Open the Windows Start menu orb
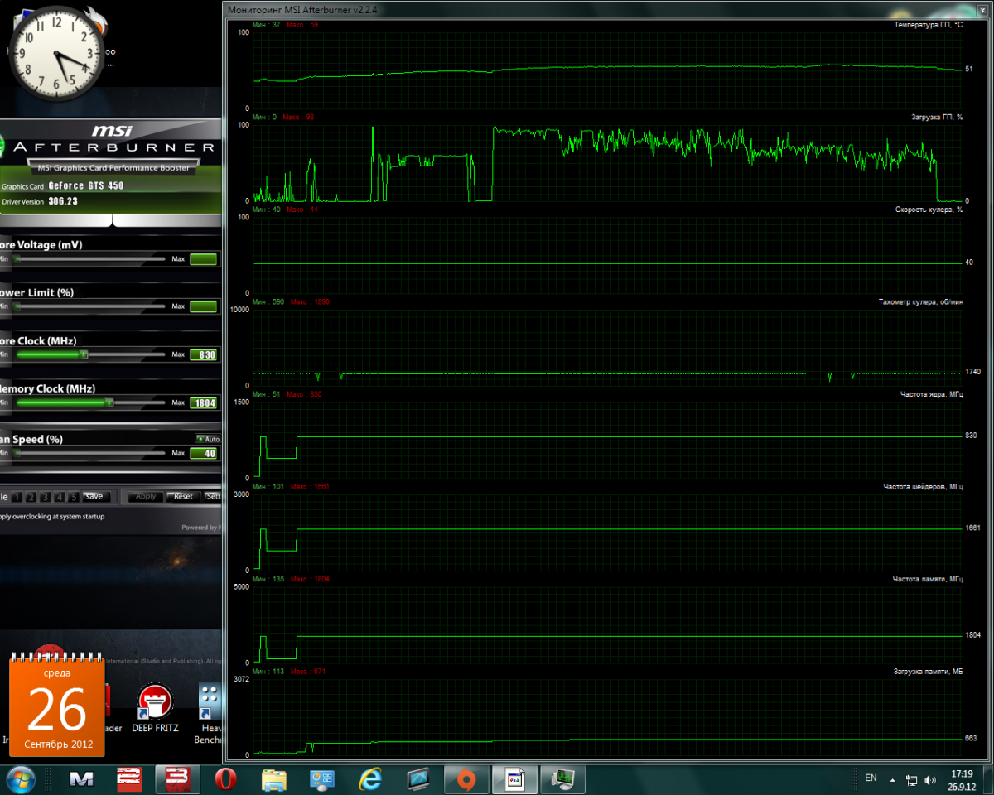This screenshot has width=994, height=795. (19, 778)
